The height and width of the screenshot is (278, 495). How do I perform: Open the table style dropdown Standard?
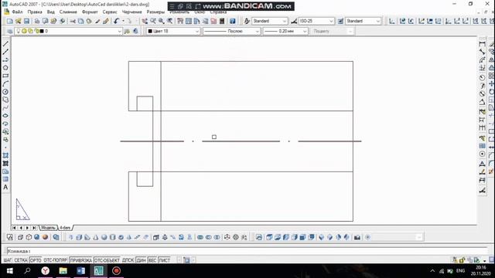tap(363, 21)
